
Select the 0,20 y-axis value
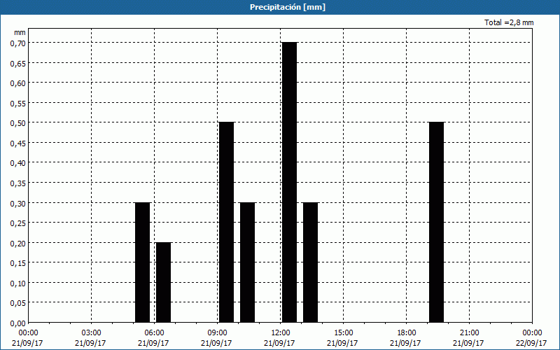[18, 243]
